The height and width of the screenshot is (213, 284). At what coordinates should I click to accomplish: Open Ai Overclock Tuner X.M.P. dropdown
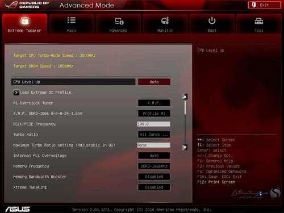154,103
